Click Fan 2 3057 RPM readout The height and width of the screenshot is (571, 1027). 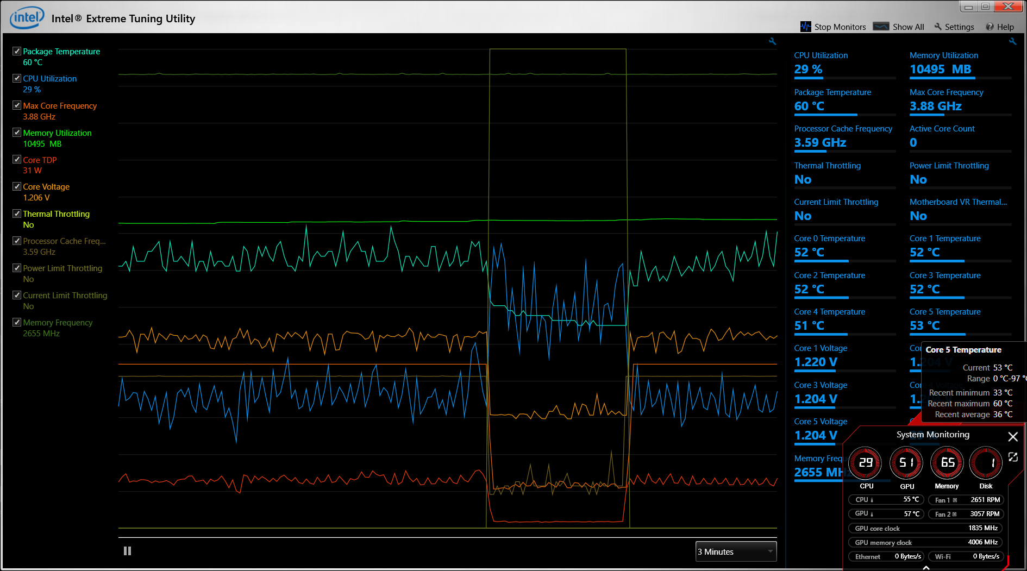coord(966,514)
